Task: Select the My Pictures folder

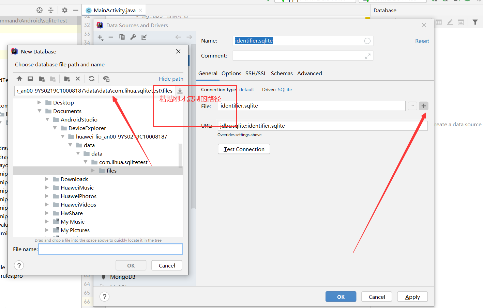Action: (x=75, y=230)
